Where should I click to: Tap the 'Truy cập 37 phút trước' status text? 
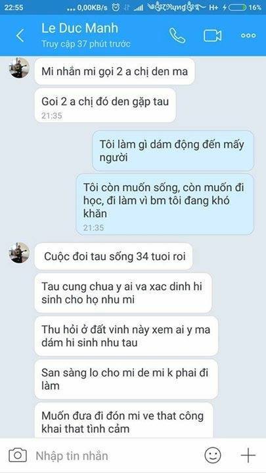pos(86,44)
